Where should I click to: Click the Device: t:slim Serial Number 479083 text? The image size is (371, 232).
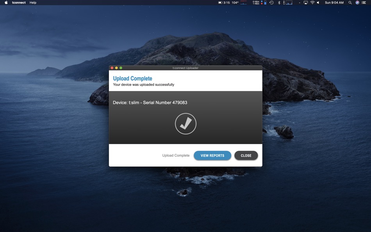coord(150,102)
